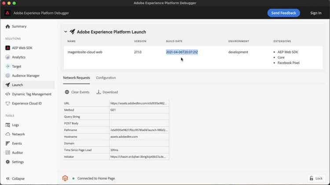This screenshot has height=185, width=330.
Task: Click the Magento logo in status bar
Action: click(x=65, y=178)
